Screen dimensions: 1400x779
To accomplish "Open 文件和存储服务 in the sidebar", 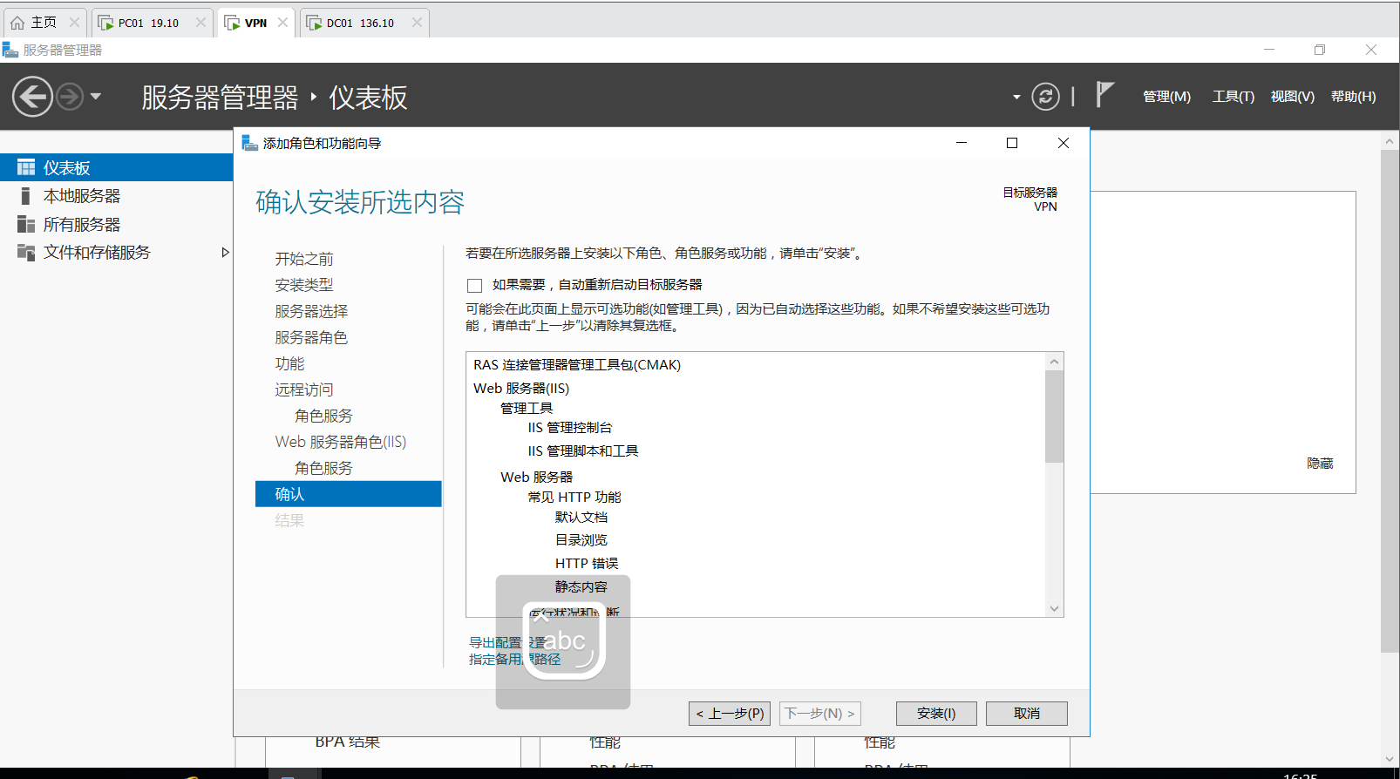I will tap(97, 253).
